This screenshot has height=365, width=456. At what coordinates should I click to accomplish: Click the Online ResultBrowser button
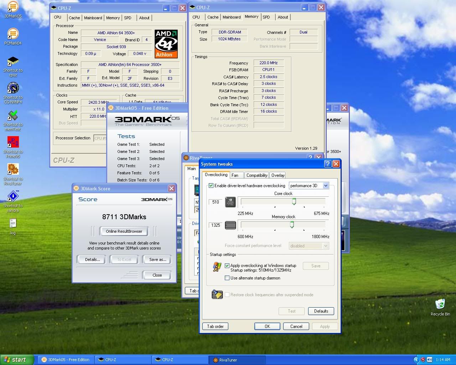coord(124,231)
